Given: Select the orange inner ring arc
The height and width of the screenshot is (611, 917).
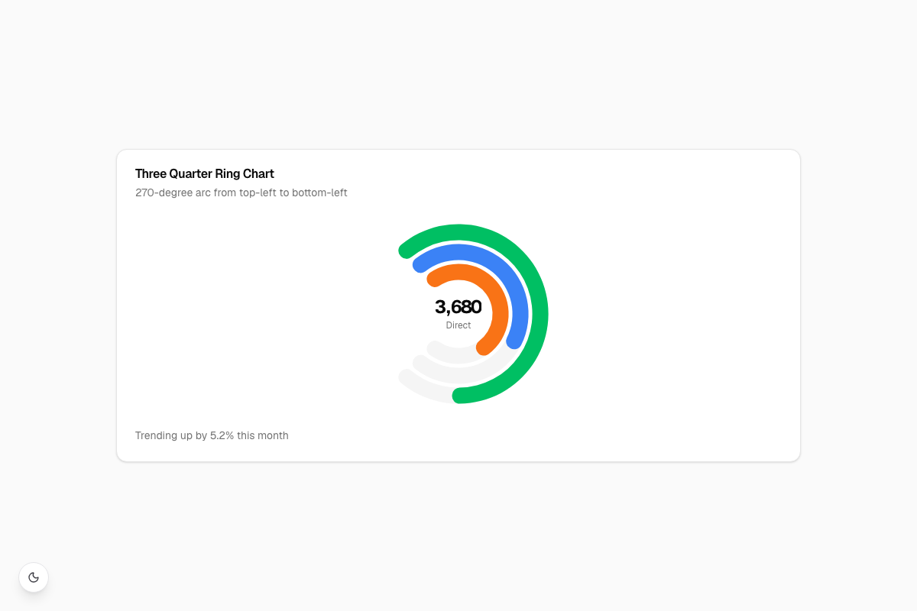Looking at the screenshot, I should click(x=501, y=309).
